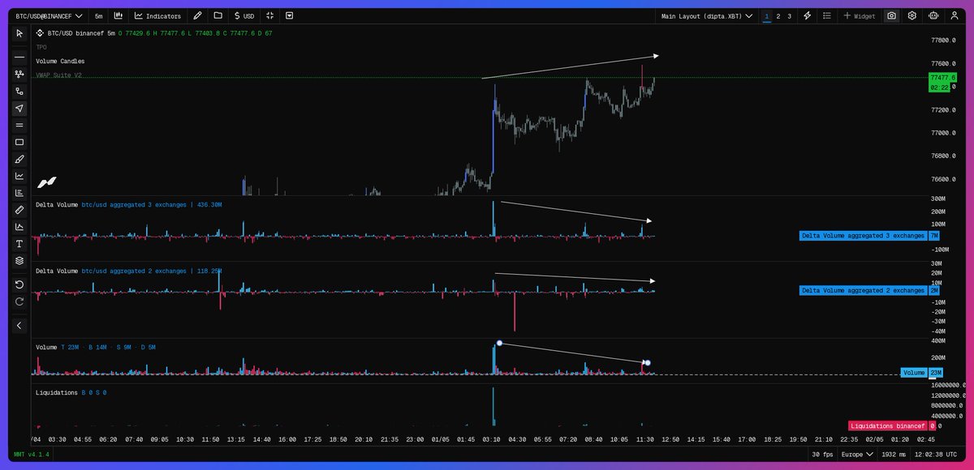Viewport: 974px width, 470px height.
Task: Switch to layout tab 1
Action: 767,15
